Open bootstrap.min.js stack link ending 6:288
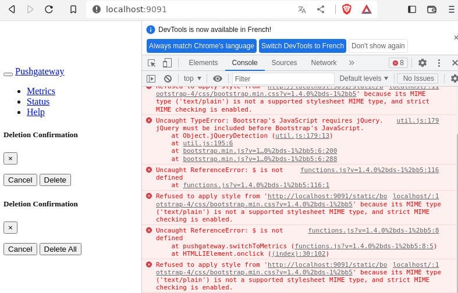The width and height of the screenshot is (458, 293). (260, 159)
